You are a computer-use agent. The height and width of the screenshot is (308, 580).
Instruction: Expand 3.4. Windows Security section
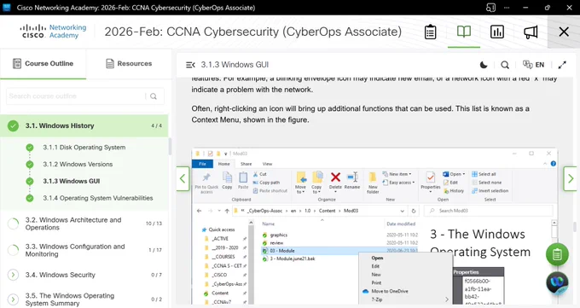(84, 275)
